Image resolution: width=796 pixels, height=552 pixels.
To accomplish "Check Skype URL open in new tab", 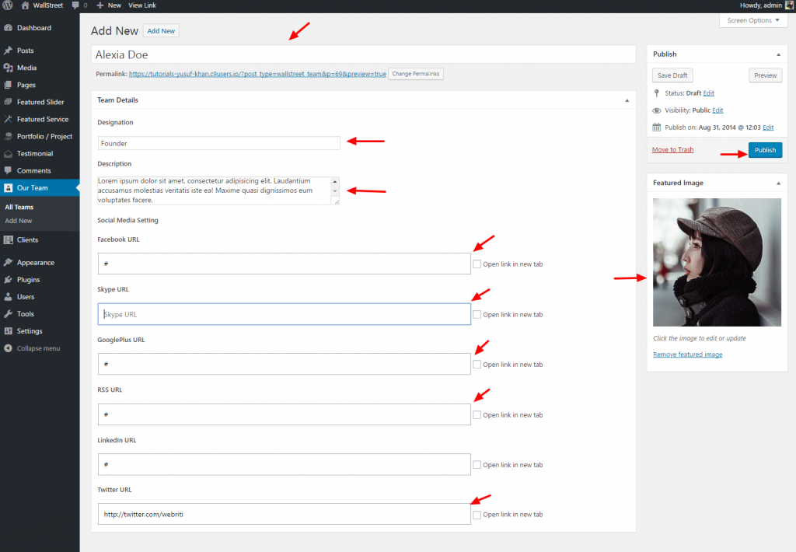I will pyautogui.click(x=477, y=314).
